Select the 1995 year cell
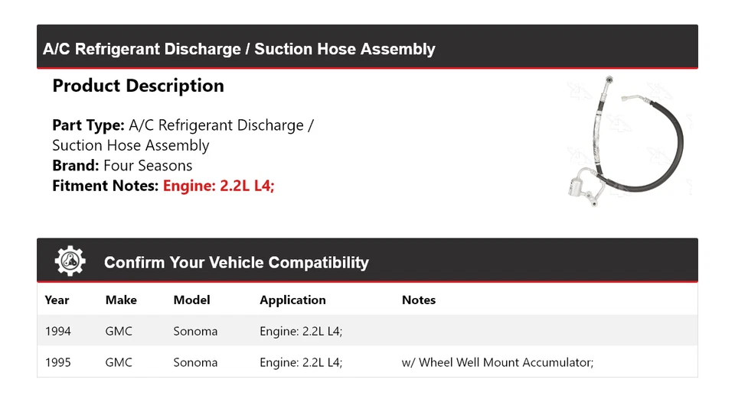The image size is (735, 402). click(58, 362)
